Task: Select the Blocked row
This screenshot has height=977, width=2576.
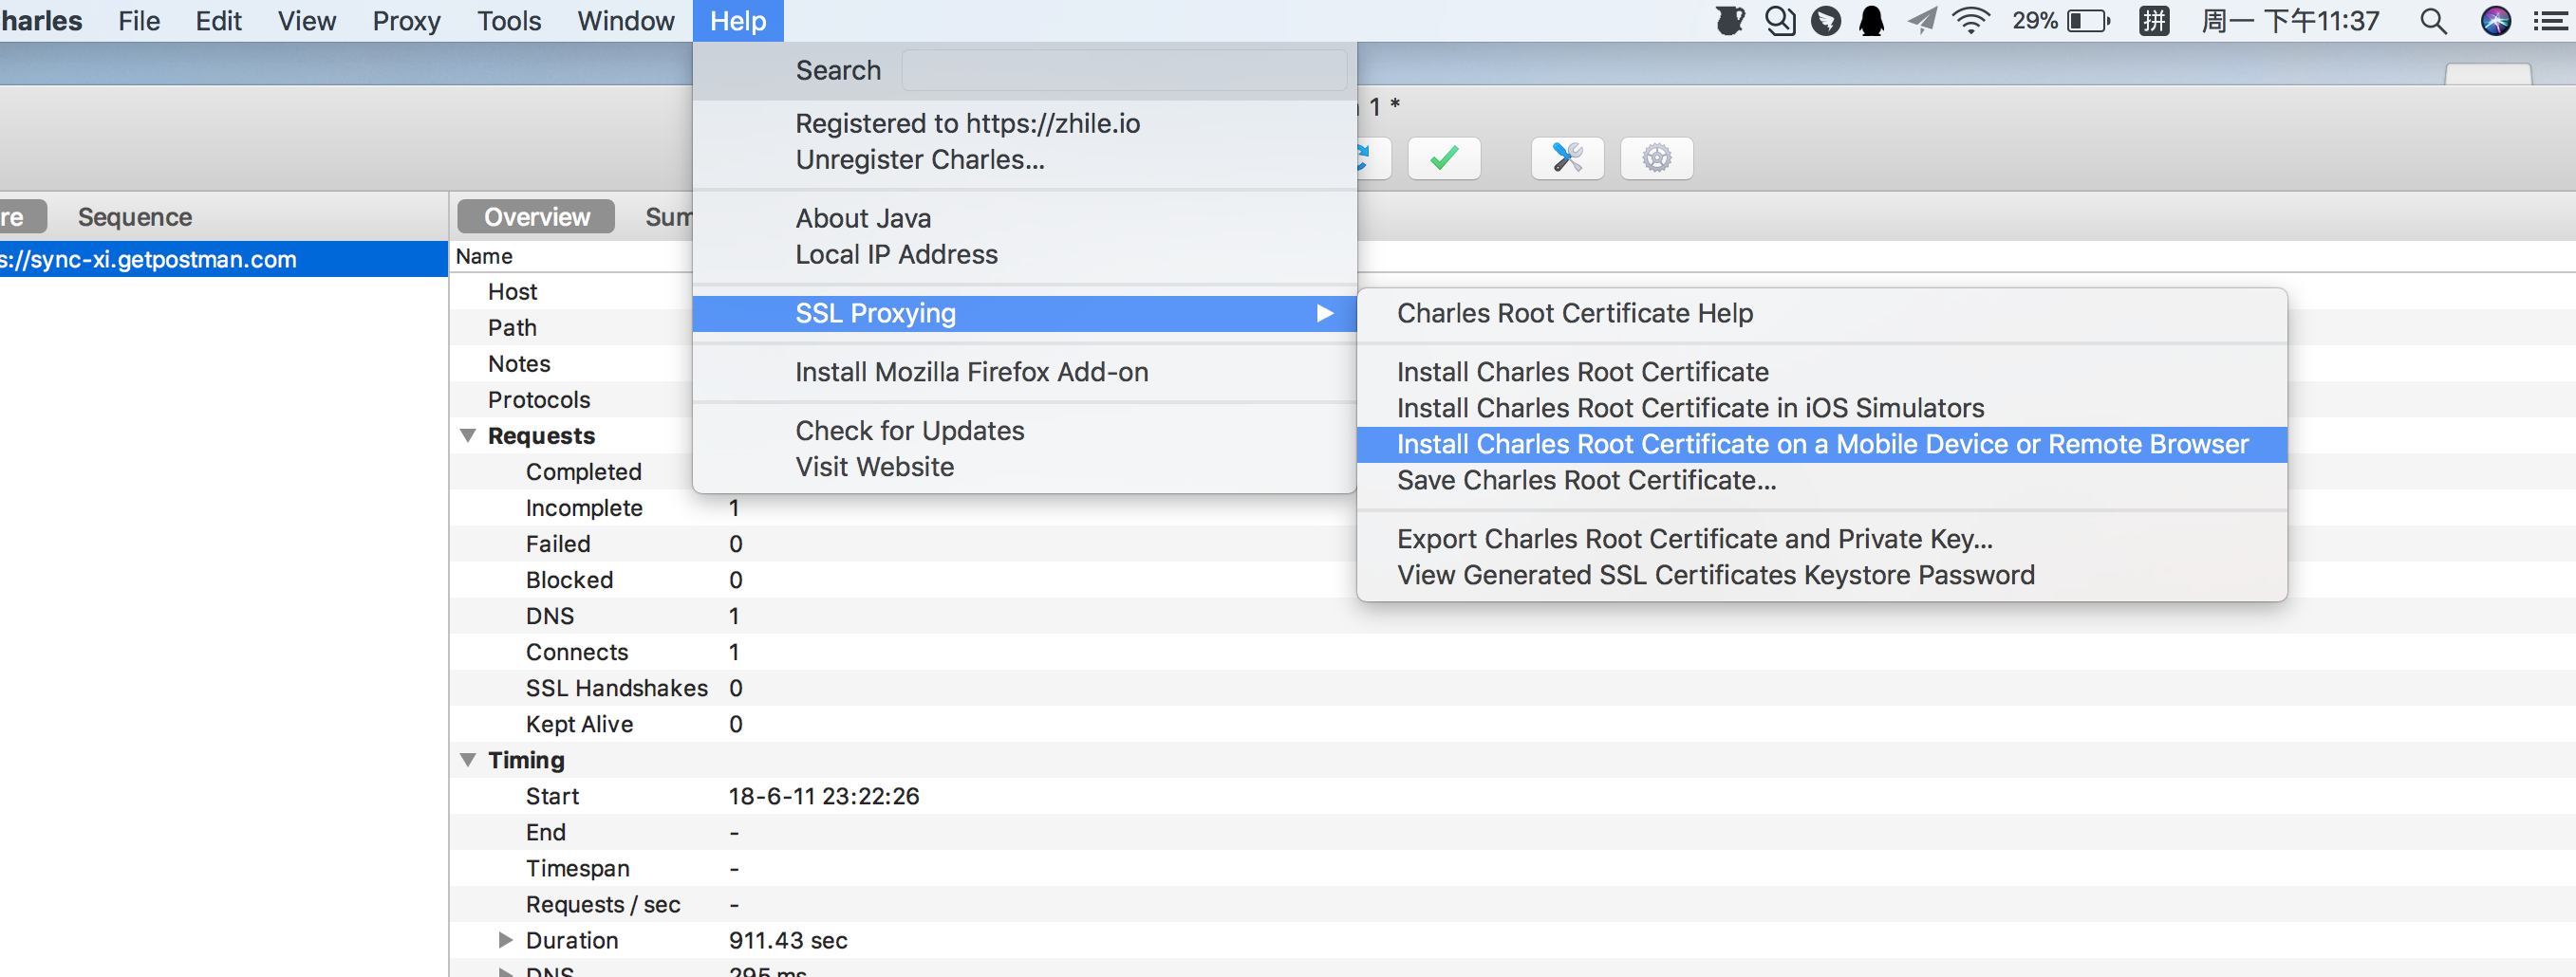Action: point(1513,581)
